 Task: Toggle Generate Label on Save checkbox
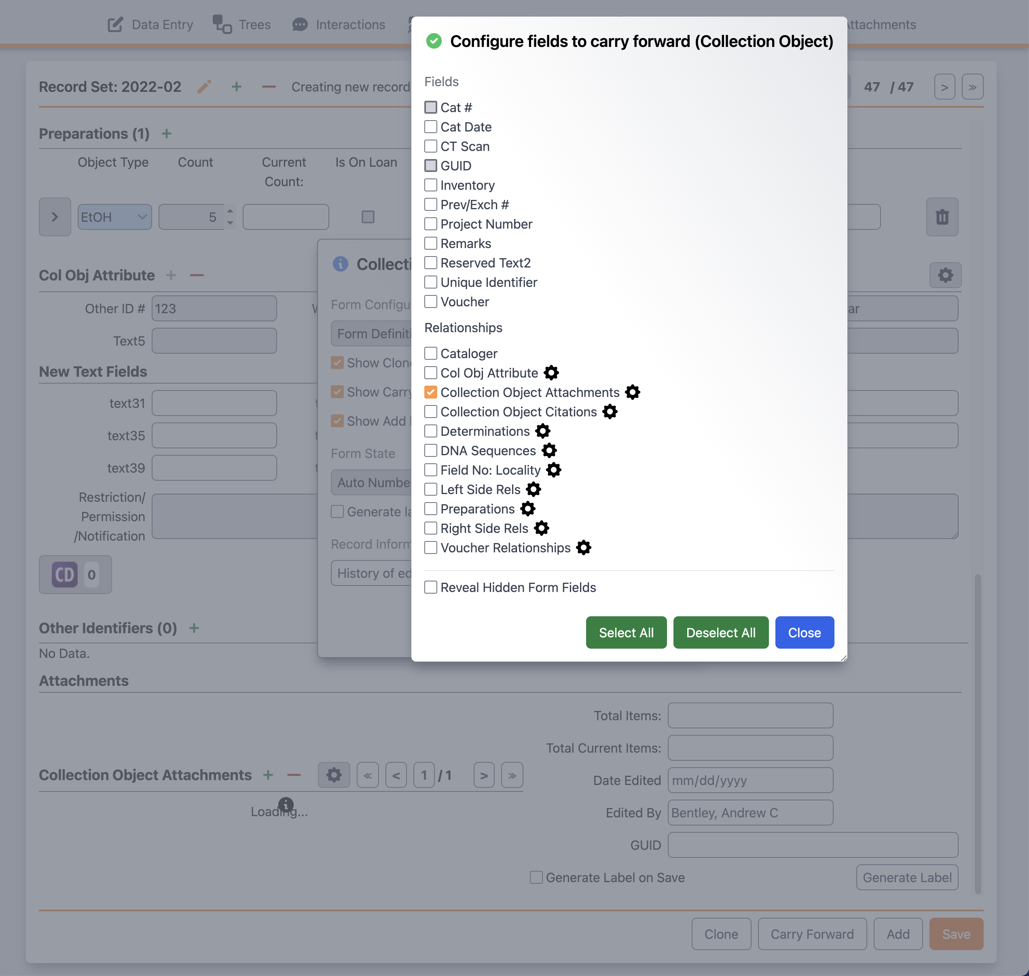[x=536, y=877]
